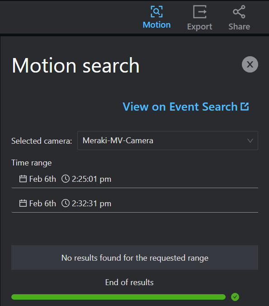Viewport: 269px width, 306px height.
Task: Click the clock icon for start time
Action: [x=66, y=179]
